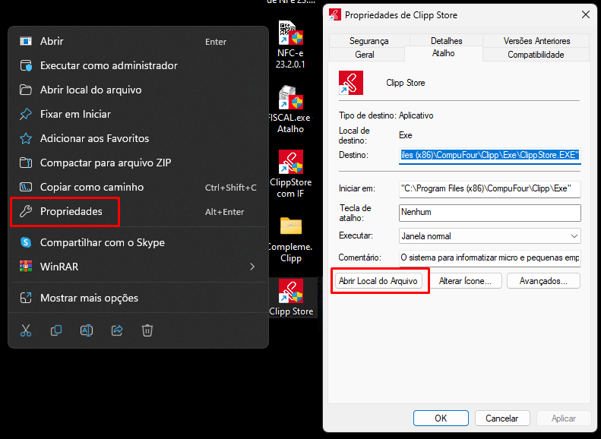Image resolution: width=601 pixels, height=439 pixels.
Task: Open the Segurança tab
Action: (x=369, y=41)
